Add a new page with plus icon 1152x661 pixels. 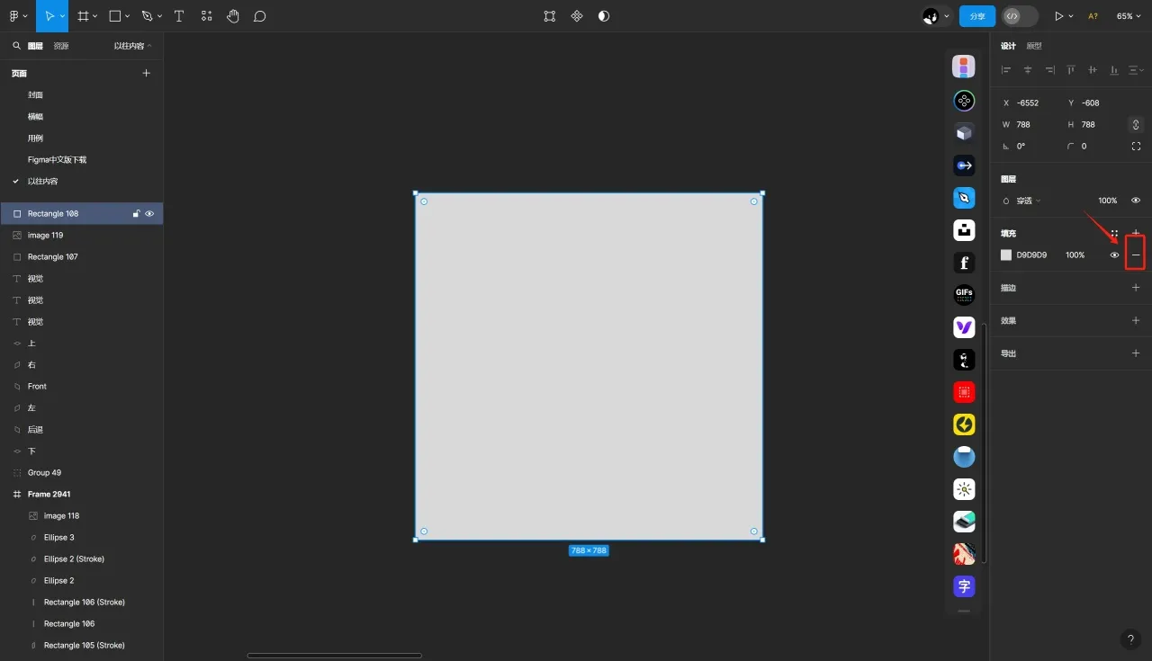pos(147,74)
